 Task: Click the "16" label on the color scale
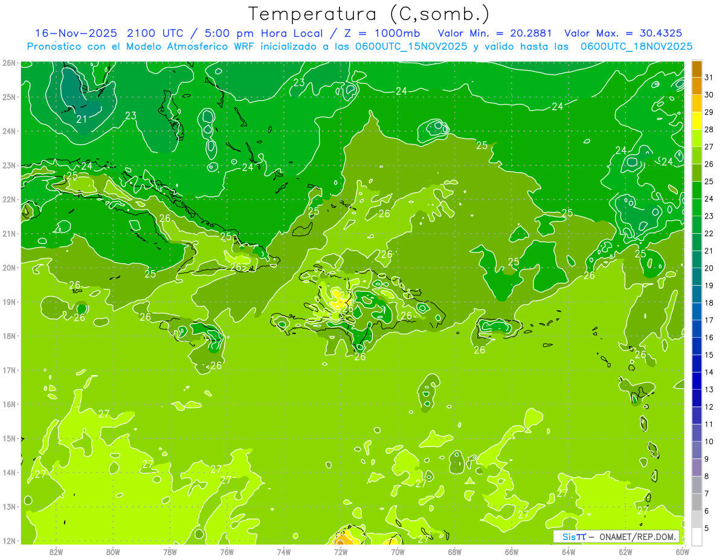[709, 337]
